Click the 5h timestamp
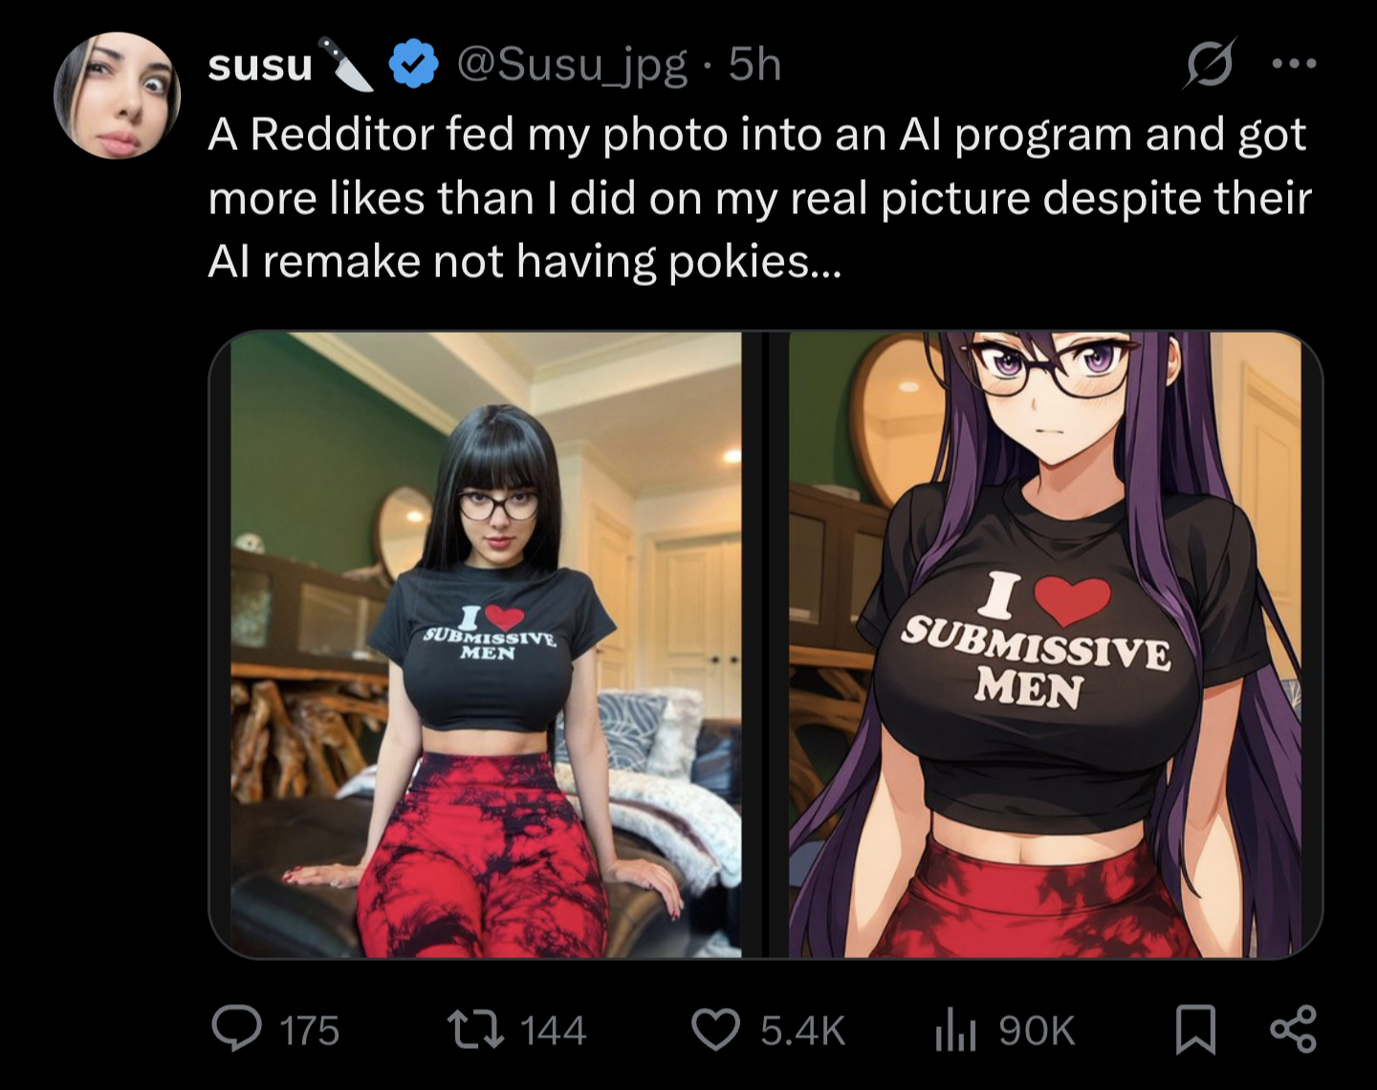Image resolution: width=1377 pixels, height=1090 pixels. pyautogui.click(x=754, y=65)
